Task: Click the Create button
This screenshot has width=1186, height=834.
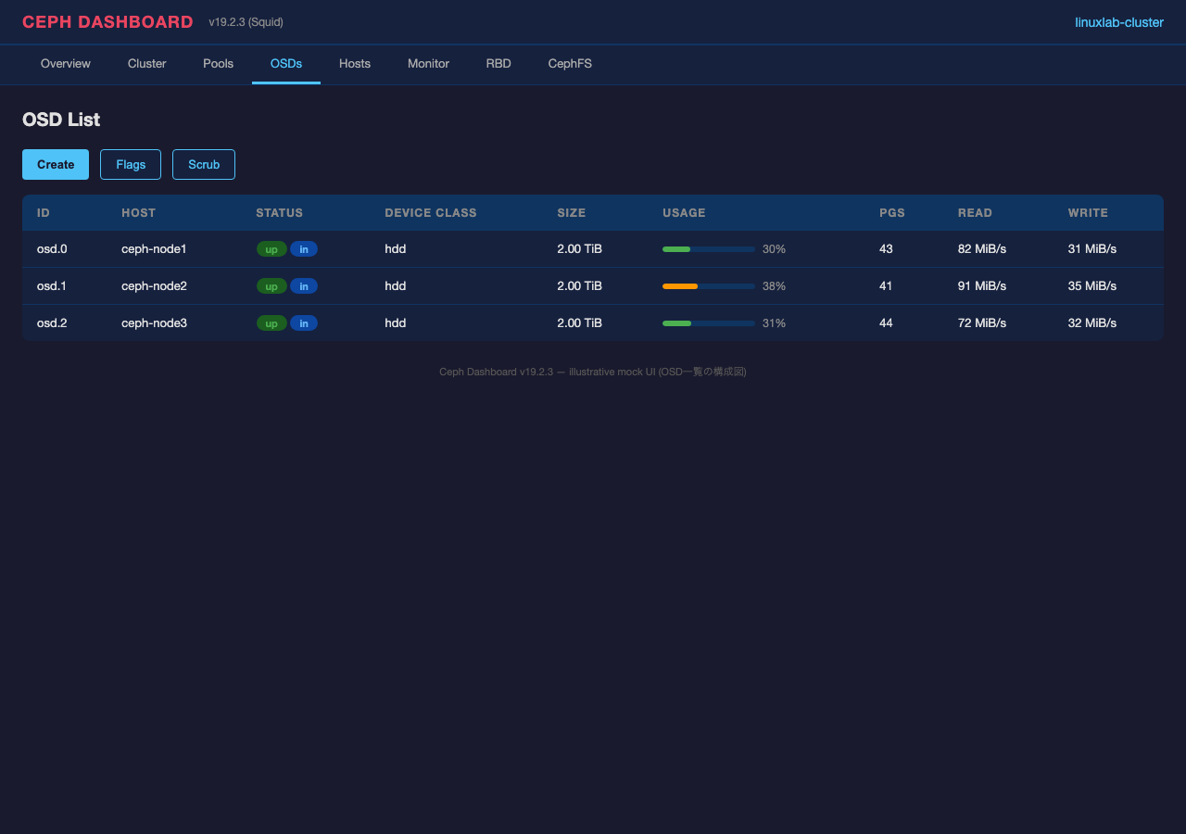Action: point(56,164)
